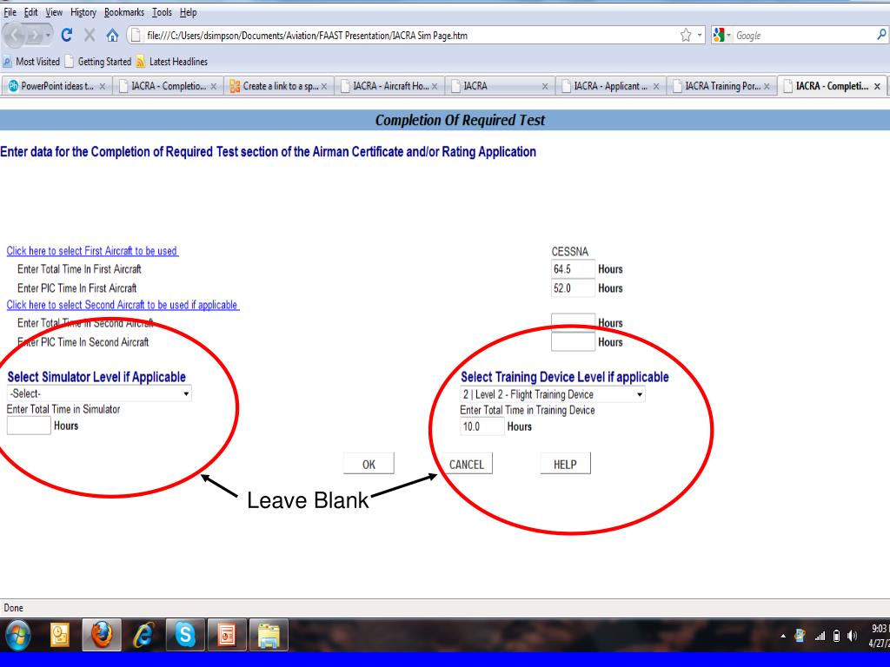Click the select Second Aircraft link
The height and width of the screenshot is (667, 890).
(x=123, y=305)
